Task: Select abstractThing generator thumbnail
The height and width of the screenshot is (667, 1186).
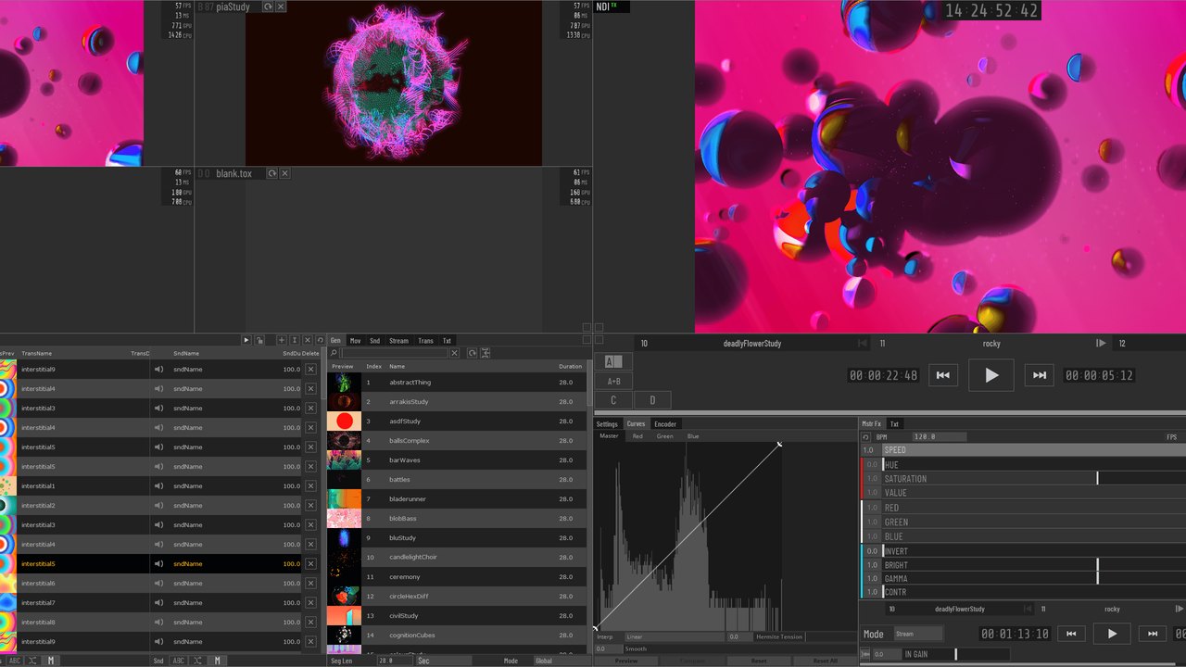Action: coord(344,382)
